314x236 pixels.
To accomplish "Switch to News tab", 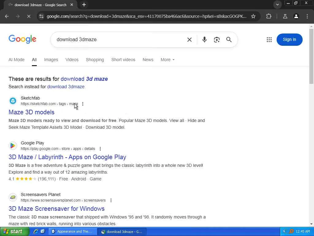I will (x=148, y=60).
